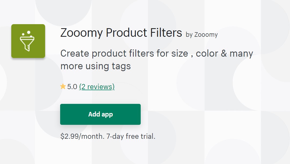Click "color & many" in the description

(224, 53)
